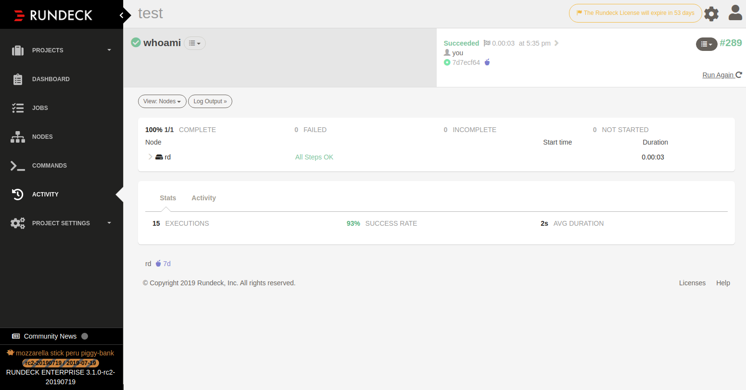Open the system settings gear in header

click(711, 13)
